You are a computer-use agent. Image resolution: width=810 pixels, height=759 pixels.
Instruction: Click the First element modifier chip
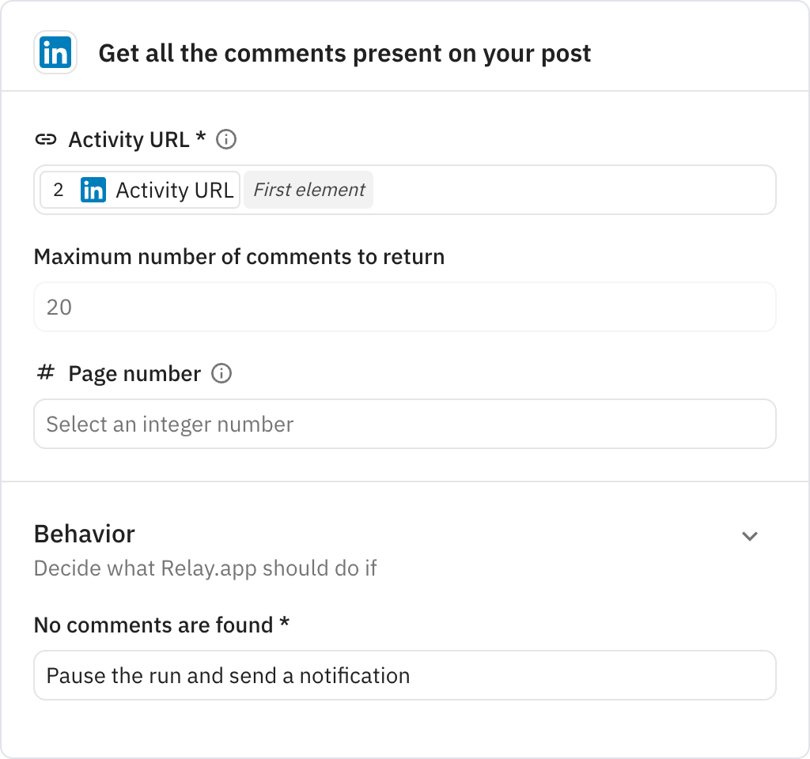308,190
